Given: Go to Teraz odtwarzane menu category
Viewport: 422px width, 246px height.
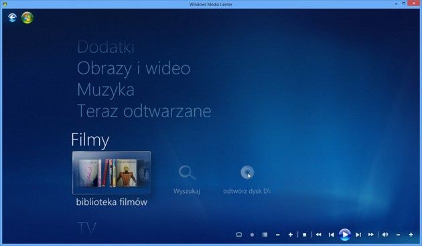Looking at the screenshot, I should click(144, 111).
